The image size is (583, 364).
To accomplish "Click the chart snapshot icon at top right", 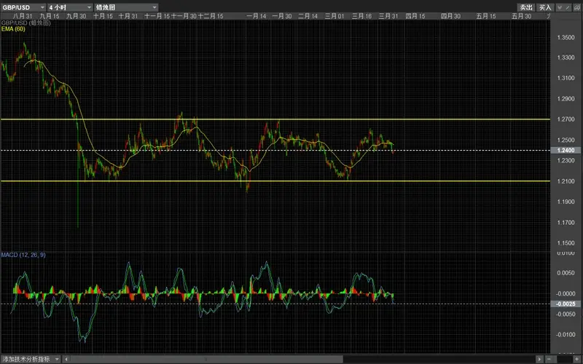I will coord(576,7).
